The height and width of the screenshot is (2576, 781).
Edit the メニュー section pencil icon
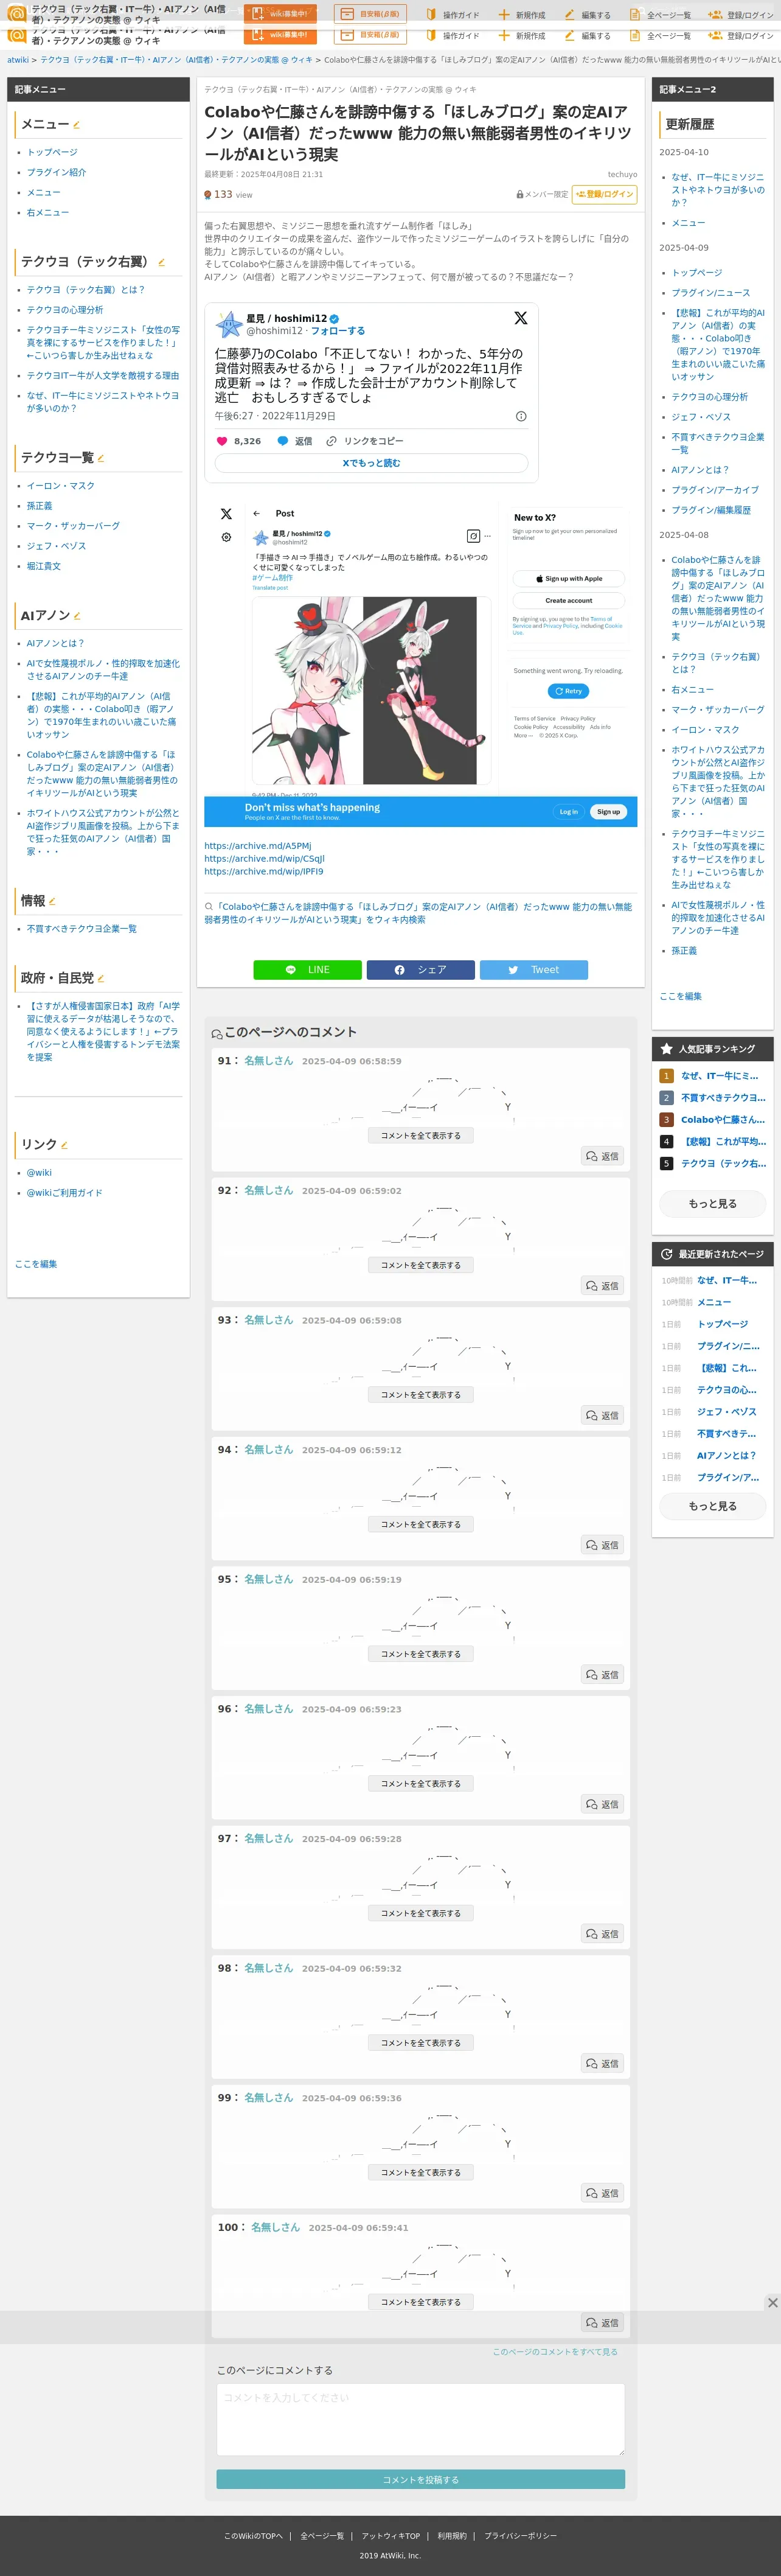pyautogui.click(x=77, y=125)
